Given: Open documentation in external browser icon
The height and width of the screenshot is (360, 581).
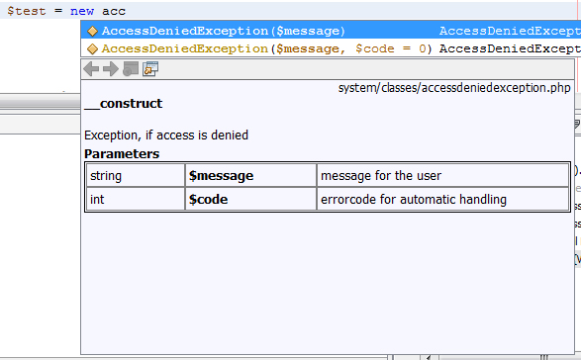Looking at the screenshot, I should (131, 69).
